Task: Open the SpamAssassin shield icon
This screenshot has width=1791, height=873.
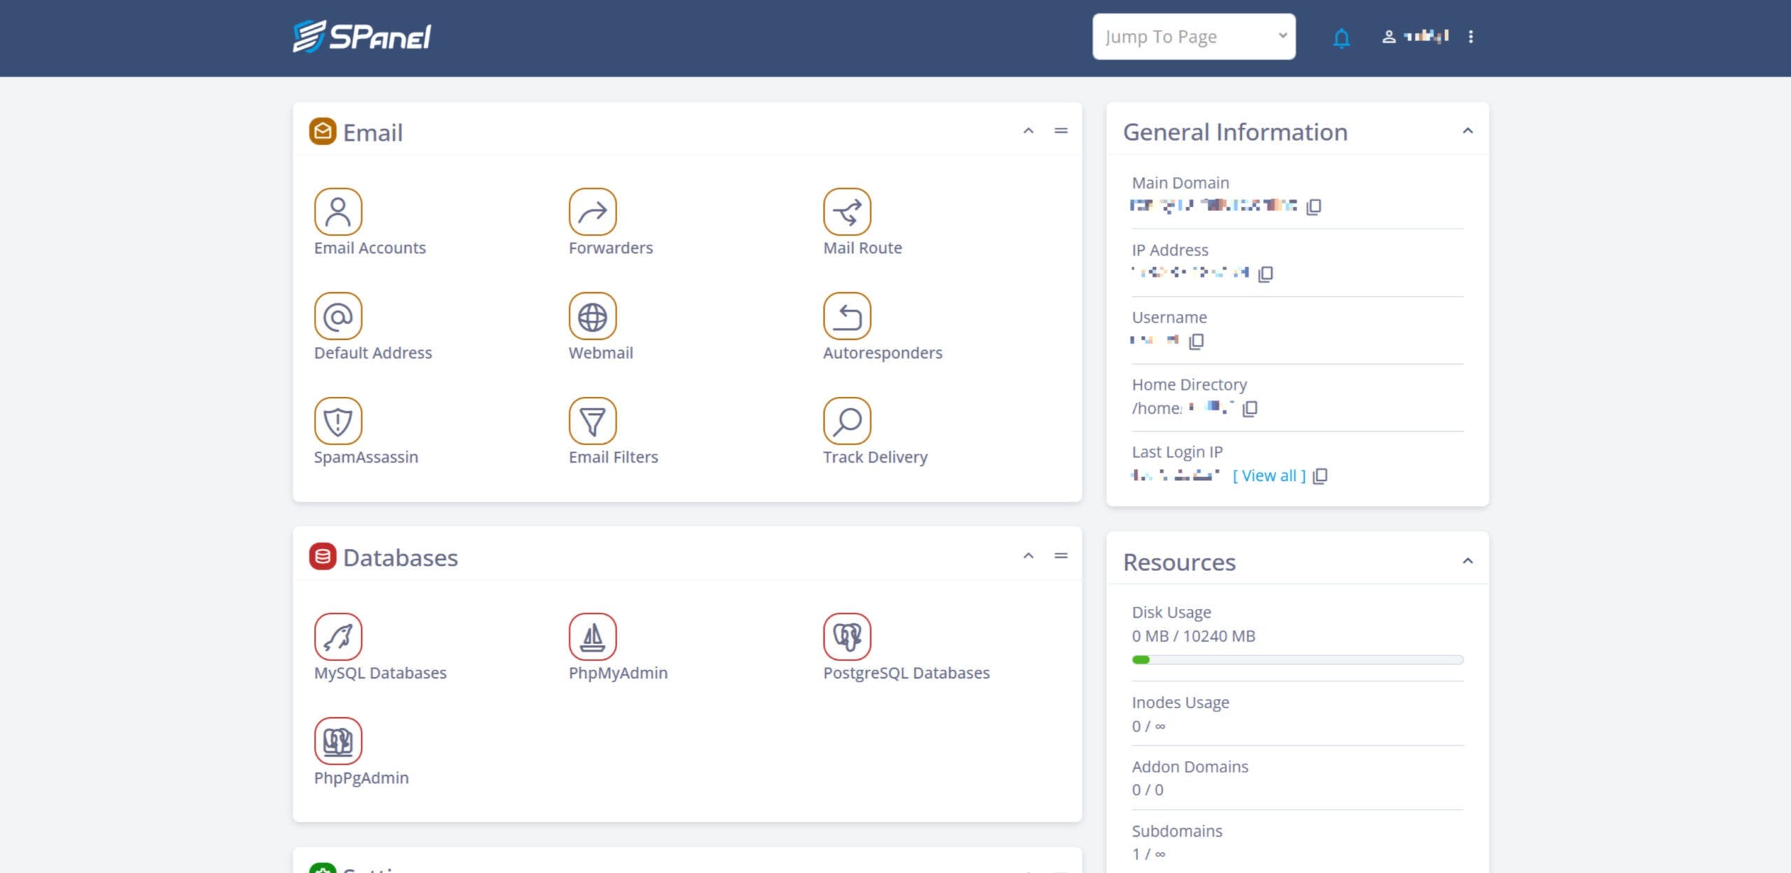Action: coord(338,421)
